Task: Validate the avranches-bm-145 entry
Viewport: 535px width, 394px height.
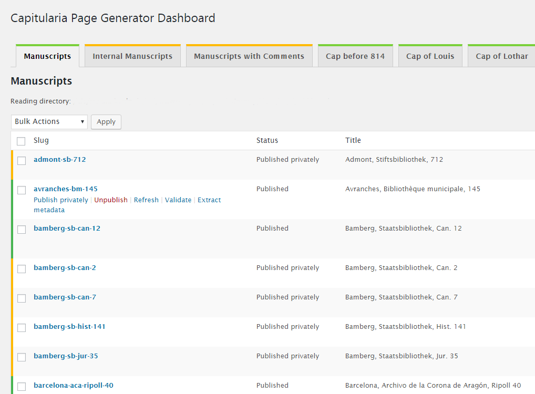Action: coord(178,200)
